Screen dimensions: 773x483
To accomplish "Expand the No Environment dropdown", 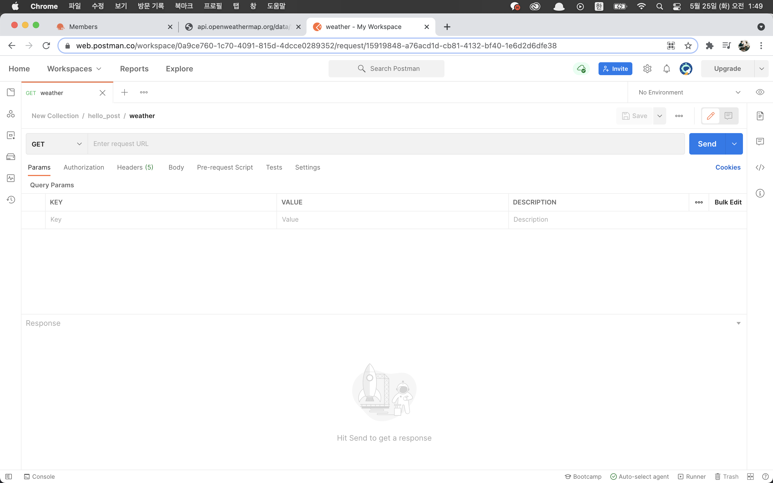I will (689, 92).
